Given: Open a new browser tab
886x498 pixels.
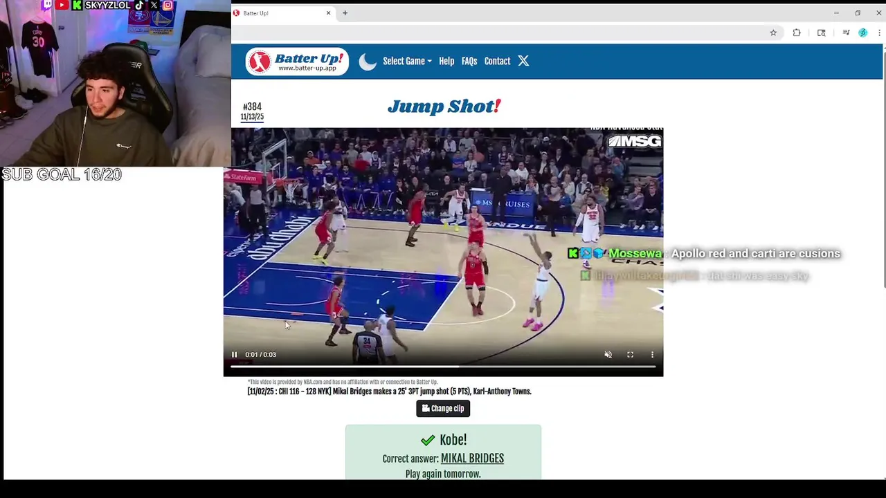Looking at the screenshot, I should 345,13.
